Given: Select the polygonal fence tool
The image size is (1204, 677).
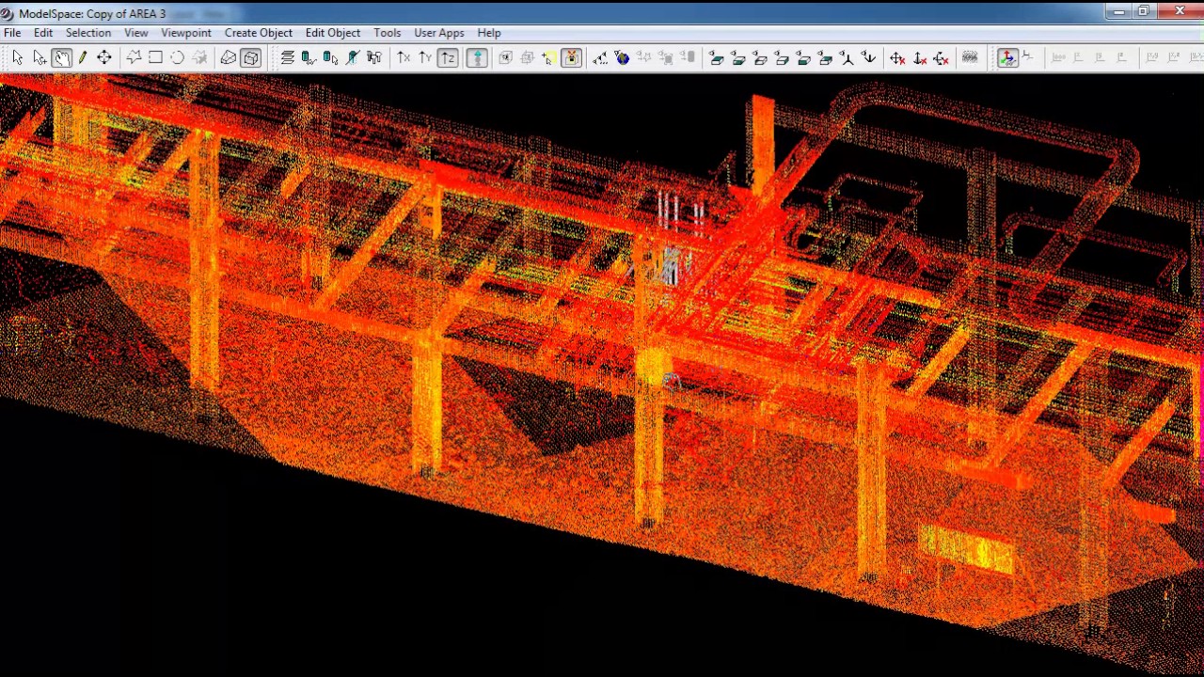Looking at the screenshot, I should [x=134, y=58].
